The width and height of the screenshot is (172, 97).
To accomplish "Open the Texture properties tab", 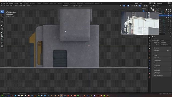I will 150,77.
